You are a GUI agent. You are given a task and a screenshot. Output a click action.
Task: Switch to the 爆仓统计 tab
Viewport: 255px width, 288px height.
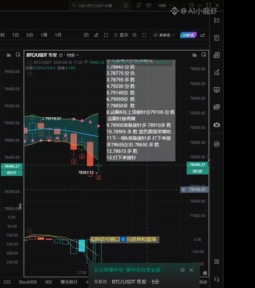coord(69,282)
